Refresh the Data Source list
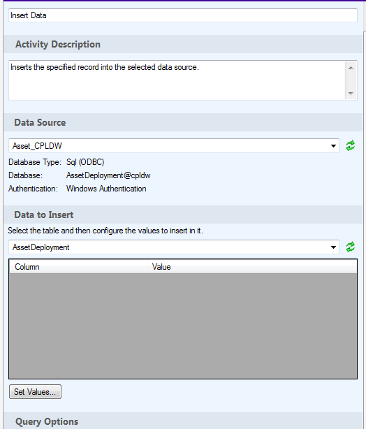The height and width of the screenshot is (429, 366). click(x=351, y=145)
